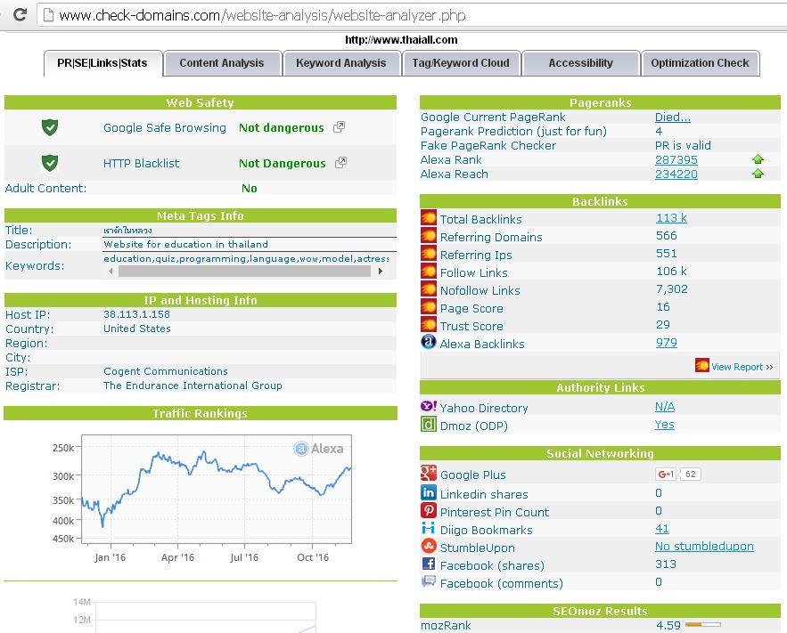Viewport: 787px width, 633px height.
Task: Open external link icon beside HTTP Blacklist
Action: (x=339, y=163)
